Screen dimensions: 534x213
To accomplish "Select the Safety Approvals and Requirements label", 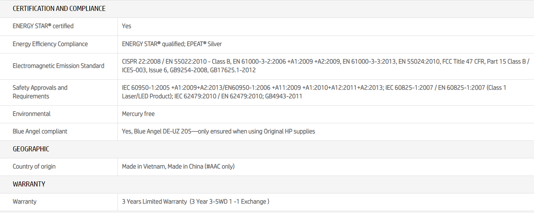I will click(x=40, y=92).
